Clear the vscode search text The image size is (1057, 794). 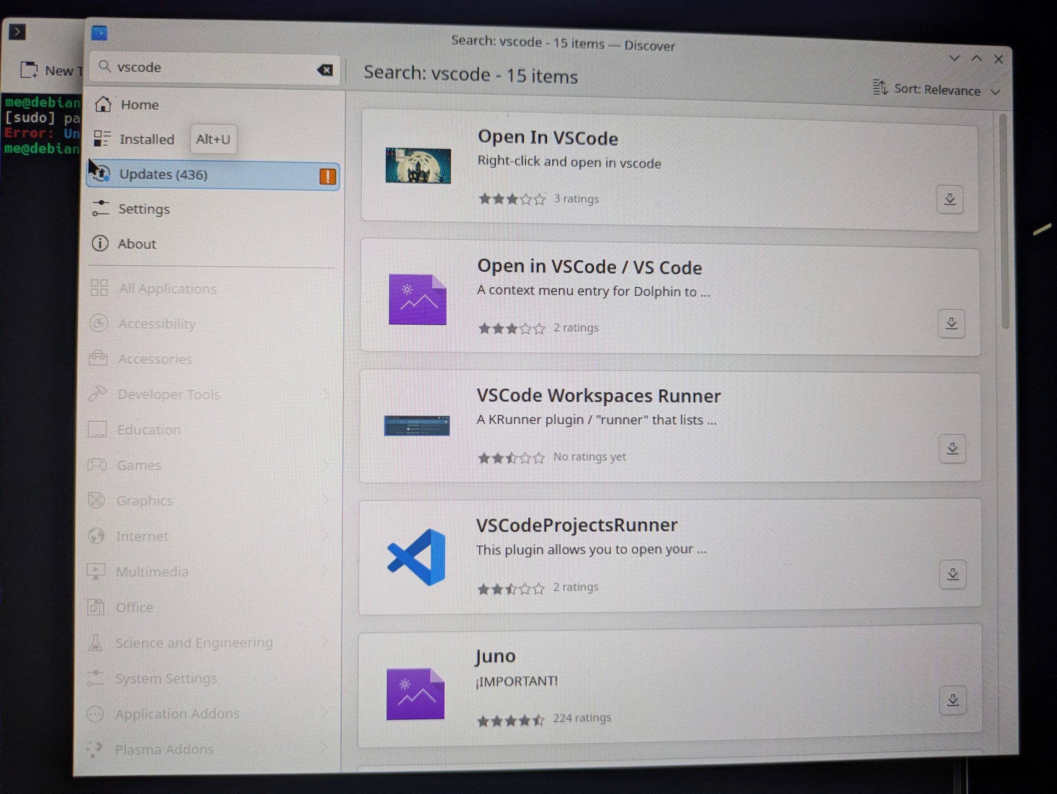[326, 70]
